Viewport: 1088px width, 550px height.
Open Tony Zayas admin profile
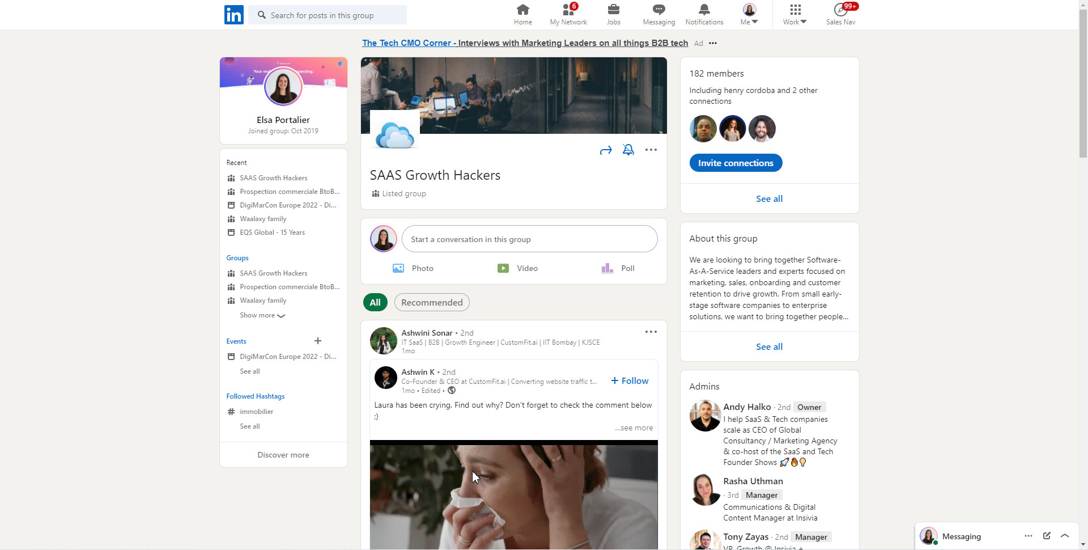[746, 537]
